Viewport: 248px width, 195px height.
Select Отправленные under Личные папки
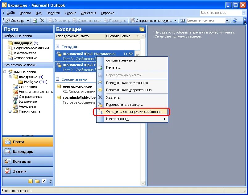(28, 97)
